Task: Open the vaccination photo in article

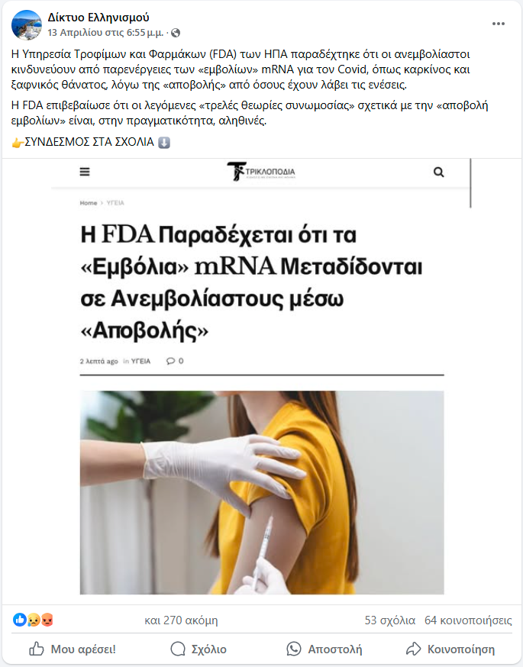Action: 262,492
